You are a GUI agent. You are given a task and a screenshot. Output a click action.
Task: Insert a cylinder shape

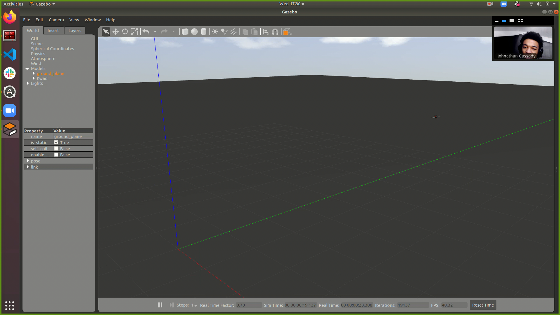(204, 32)
